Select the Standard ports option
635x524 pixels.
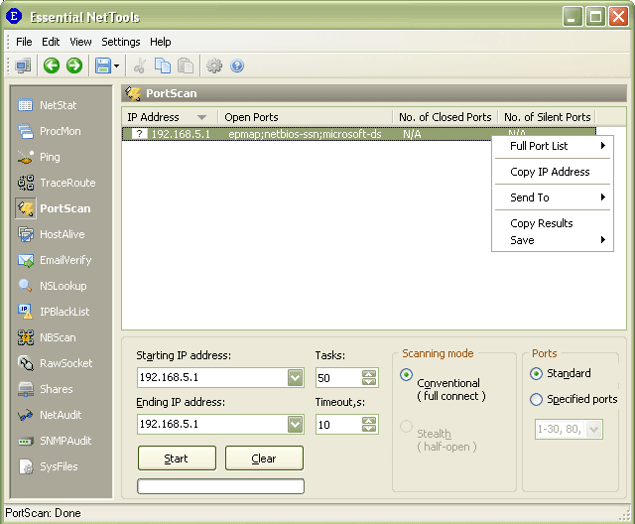(536, 373)
